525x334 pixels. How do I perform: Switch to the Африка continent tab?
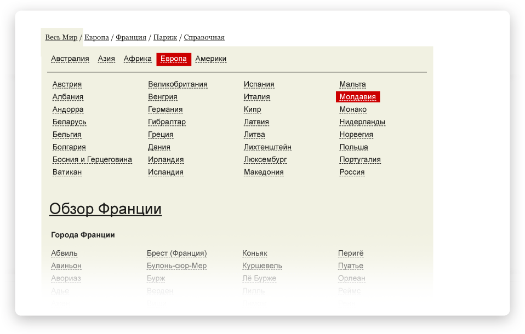click(x=138, y=59)
